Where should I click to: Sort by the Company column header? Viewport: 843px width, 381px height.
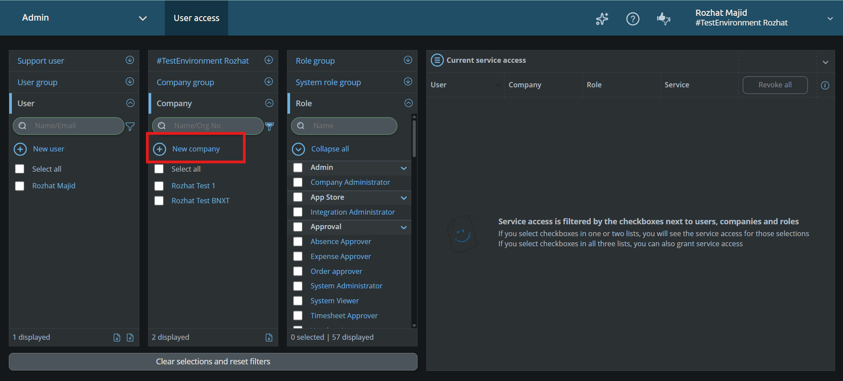coord(525,85)
